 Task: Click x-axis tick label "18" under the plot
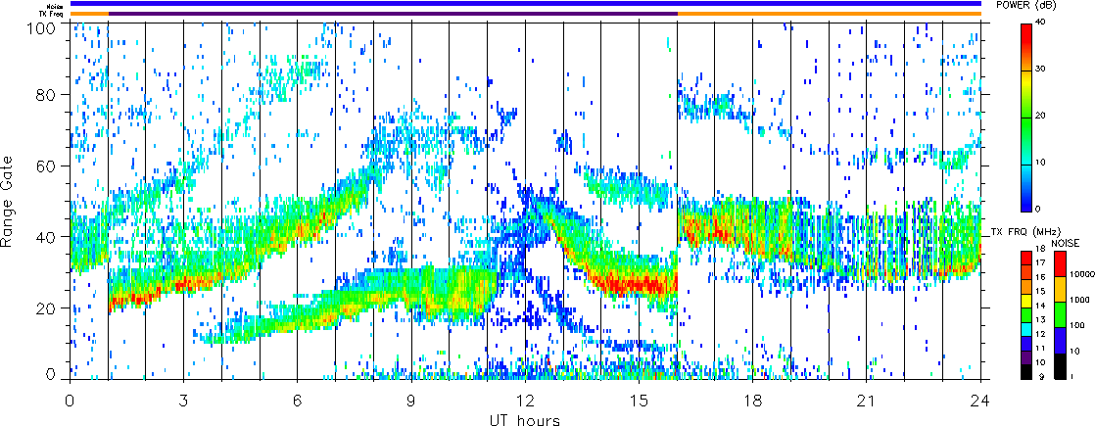[x=753, y=400]
